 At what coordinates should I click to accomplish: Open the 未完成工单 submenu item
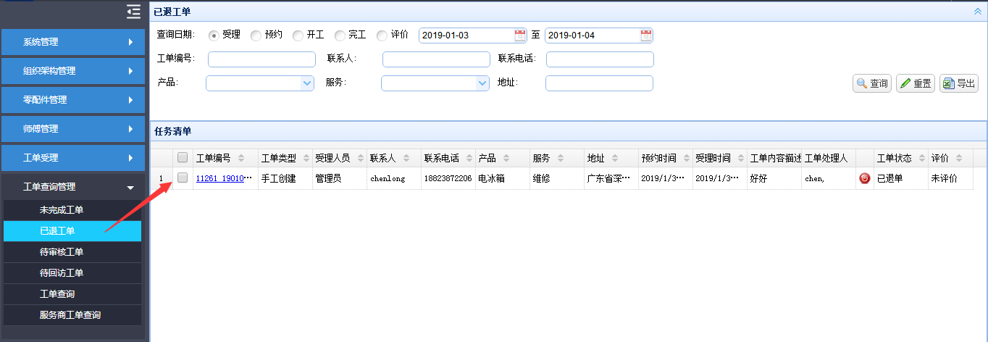pos(72,210)
